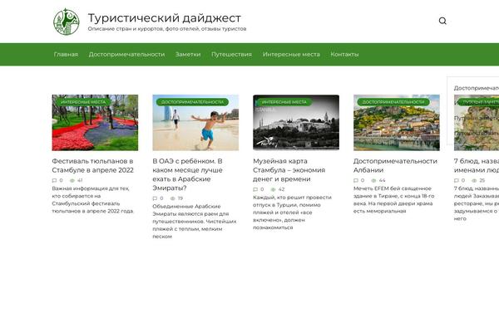Open the Главная menu item
The image size is (499, 332).
click(66, 54)
